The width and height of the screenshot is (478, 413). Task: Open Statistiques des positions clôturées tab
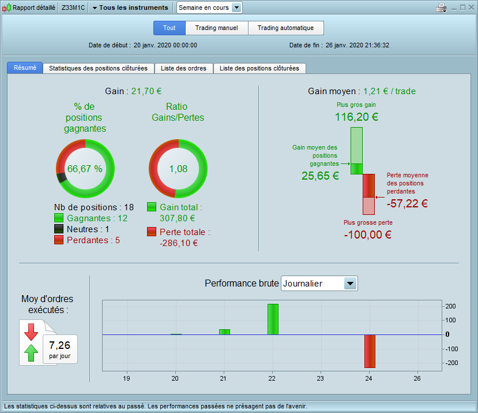[x=98, y=68]
